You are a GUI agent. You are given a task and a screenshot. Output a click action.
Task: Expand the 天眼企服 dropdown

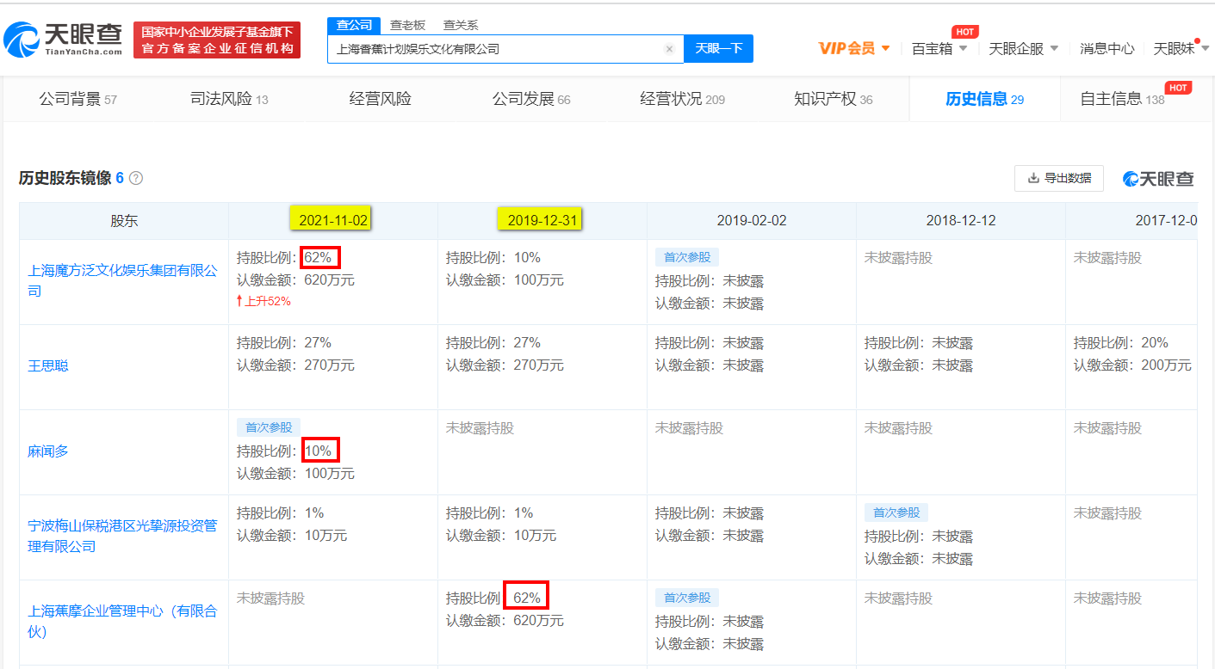coord(1023,49)
